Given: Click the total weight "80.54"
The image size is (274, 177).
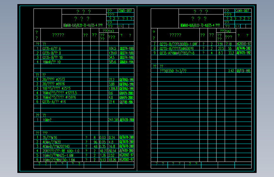Looking at the screenshot, I should pos(113,151).
